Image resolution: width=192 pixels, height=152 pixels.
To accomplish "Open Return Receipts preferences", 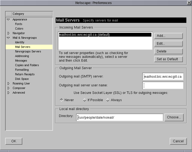I will click(x=25, y=74).
